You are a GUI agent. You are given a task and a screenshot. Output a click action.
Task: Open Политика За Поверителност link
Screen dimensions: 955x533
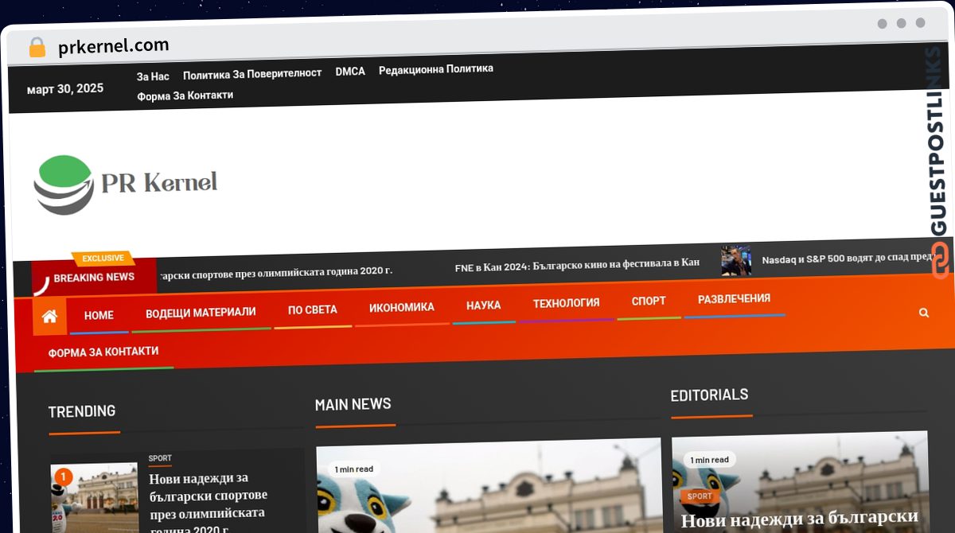tap(252, 73)
